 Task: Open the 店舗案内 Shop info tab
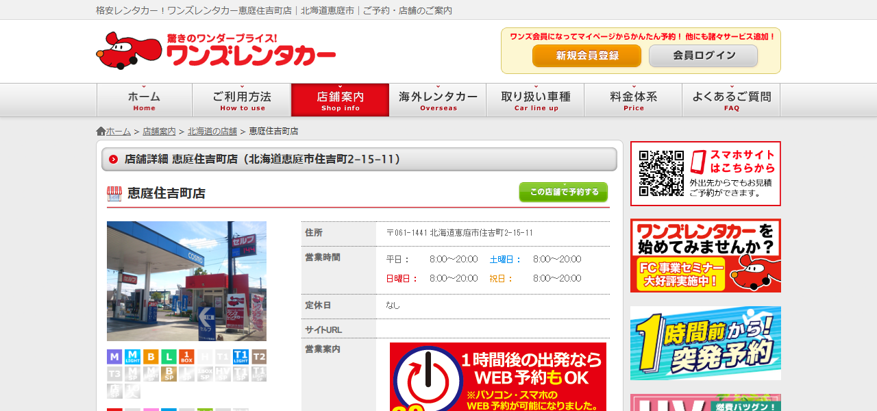(341, 100)
